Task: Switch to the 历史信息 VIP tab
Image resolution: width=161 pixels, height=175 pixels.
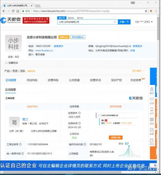Action: coord(138,80)
